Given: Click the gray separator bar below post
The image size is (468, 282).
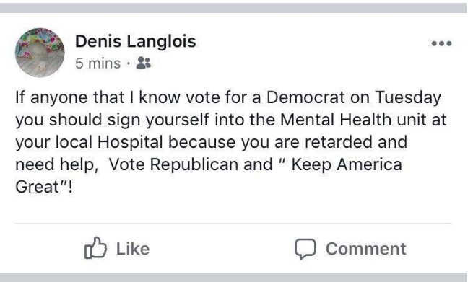Looking at the screenshot, I should tap(233, 277).
